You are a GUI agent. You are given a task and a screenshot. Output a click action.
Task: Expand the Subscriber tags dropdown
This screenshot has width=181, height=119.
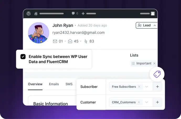pos(147,86)
